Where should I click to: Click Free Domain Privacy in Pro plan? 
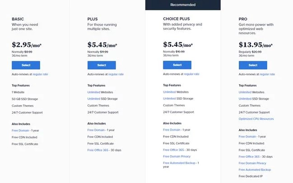tap(252, 163)
